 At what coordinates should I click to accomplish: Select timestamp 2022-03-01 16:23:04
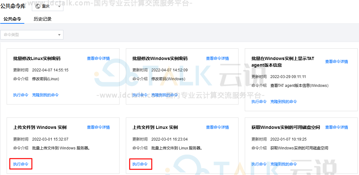169,139
